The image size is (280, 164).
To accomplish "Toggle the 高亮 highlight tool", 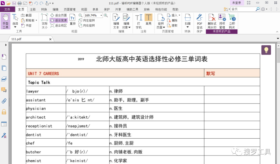I will (148, 19).
